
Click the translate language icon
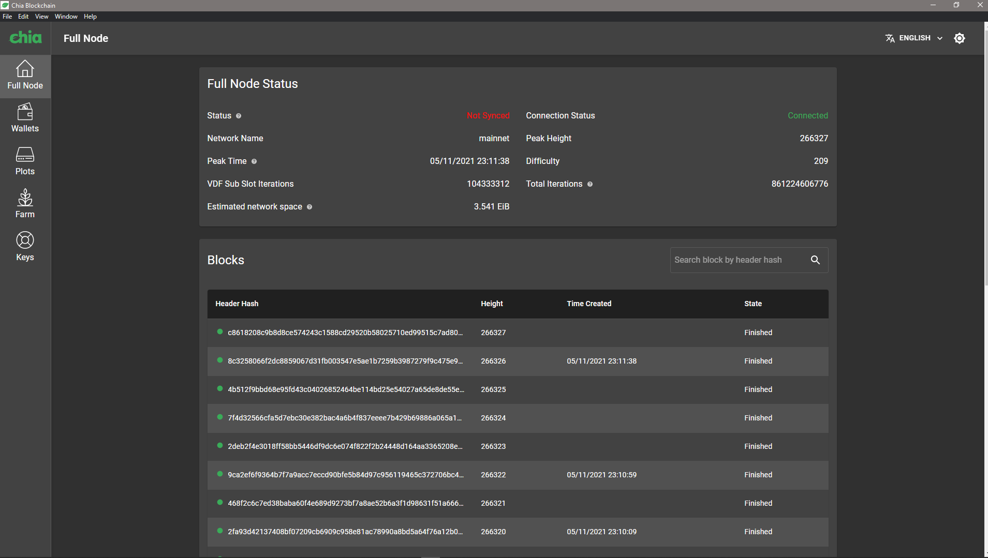click(x=890, y=38)
